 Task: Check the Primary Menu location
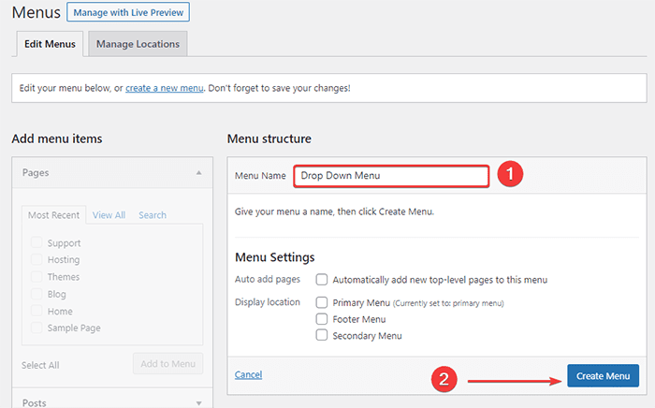[x=322, y=302]
